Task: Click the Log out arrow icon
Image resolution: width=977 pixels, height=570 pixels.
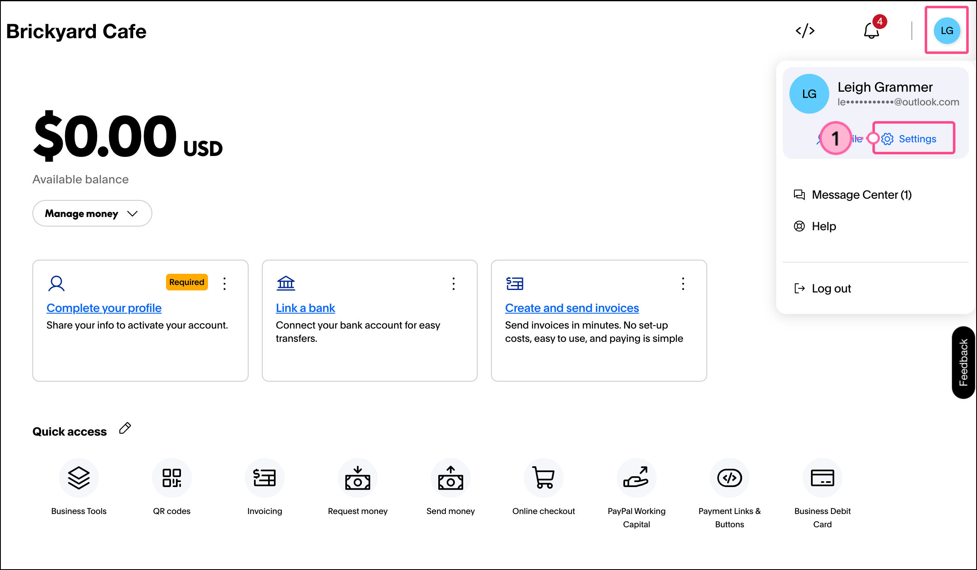Action: click(799, 288)
